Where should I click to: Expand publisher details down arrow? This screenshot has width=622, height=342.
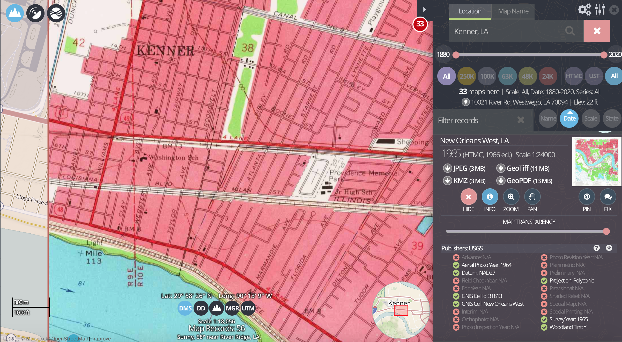609,248
